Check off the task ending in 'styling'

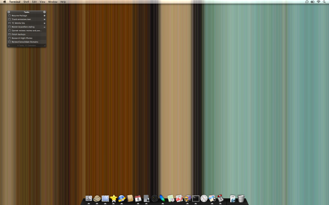click(x=9, y=27)
